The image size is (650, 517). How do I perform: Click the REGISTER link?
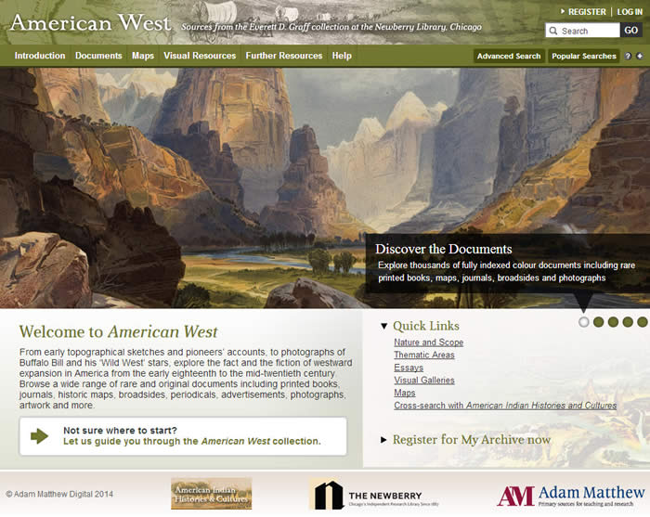[587, 12]
